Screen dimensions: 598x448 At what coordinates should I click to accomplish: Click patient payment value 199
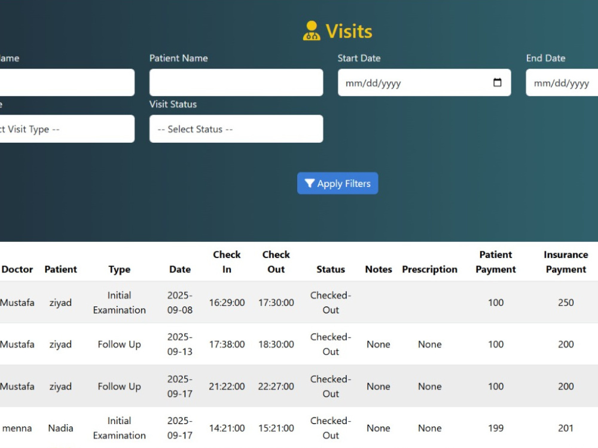point(496,428)
